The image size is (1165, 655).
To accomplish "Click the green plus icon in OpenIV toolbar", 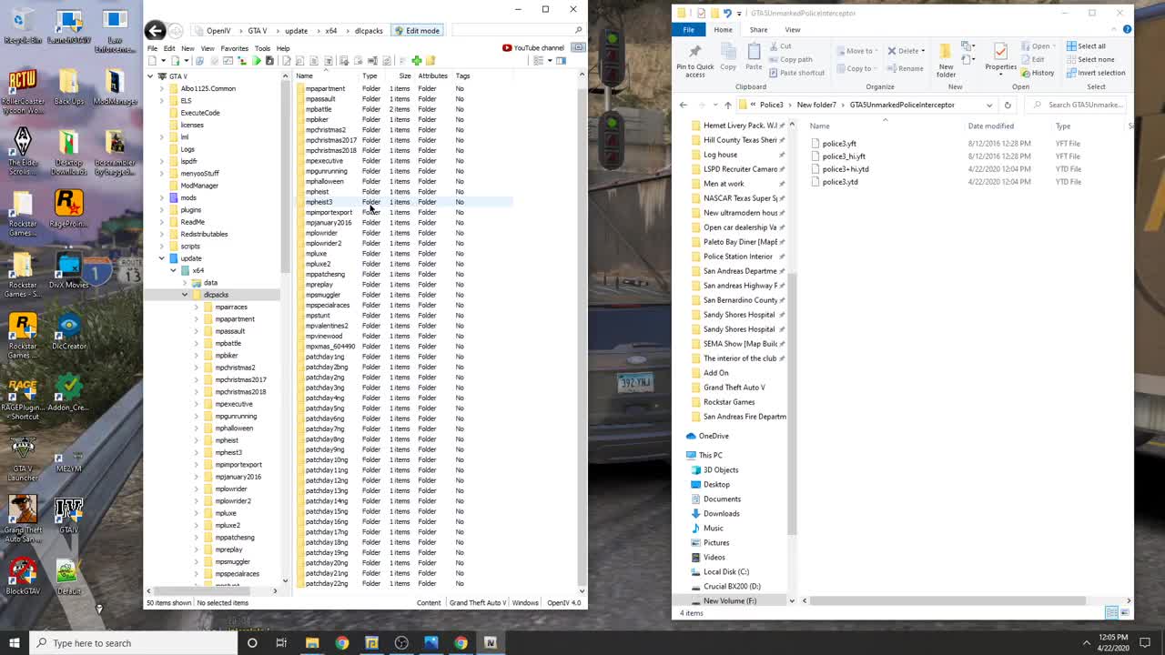I will coord(417,61).
